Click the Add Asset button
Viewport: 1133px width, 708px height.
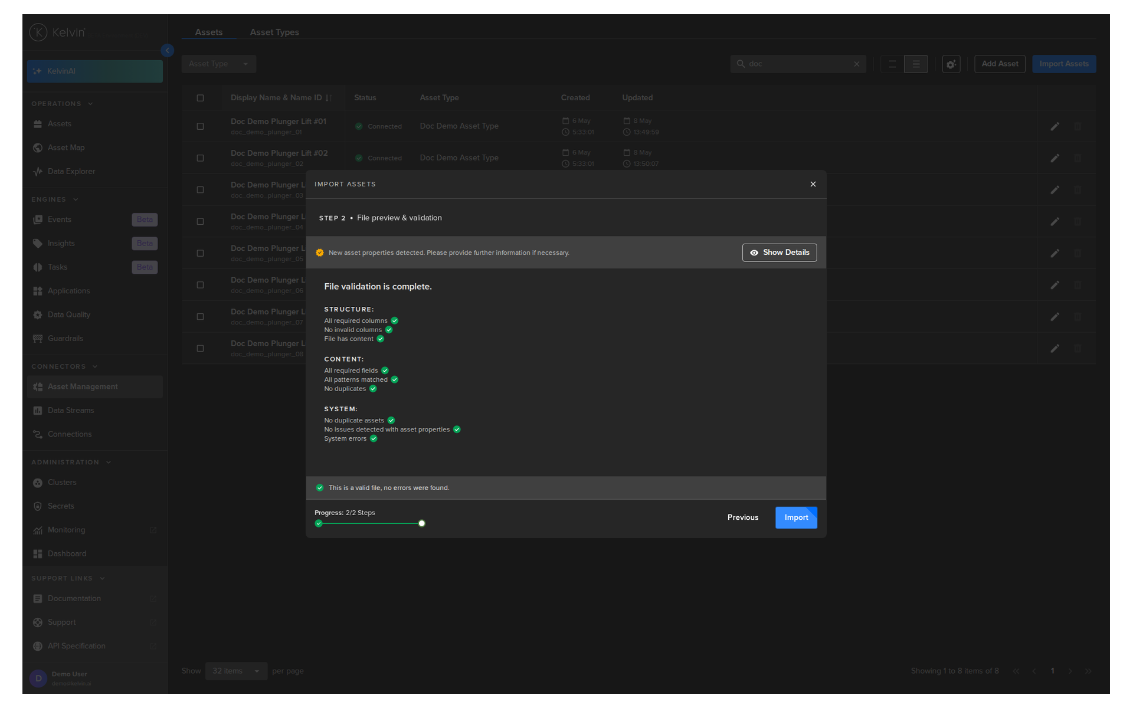1000,64
